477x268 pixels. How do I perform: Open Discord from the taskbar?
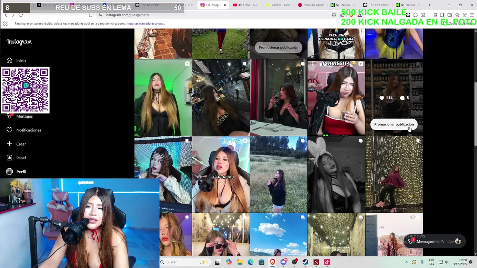[x=284, y=262]
